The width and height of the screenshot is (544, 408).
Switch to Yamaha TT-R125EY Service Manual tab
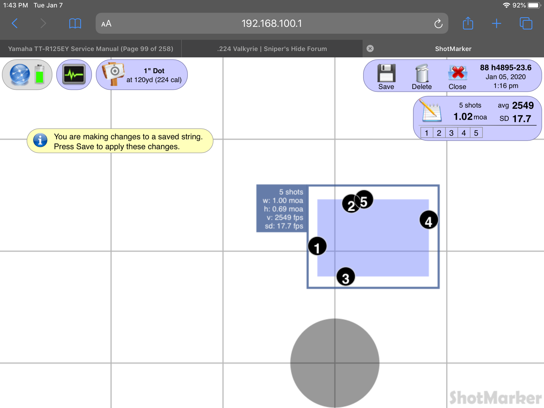pyautogui.click(x=91, y=49)
